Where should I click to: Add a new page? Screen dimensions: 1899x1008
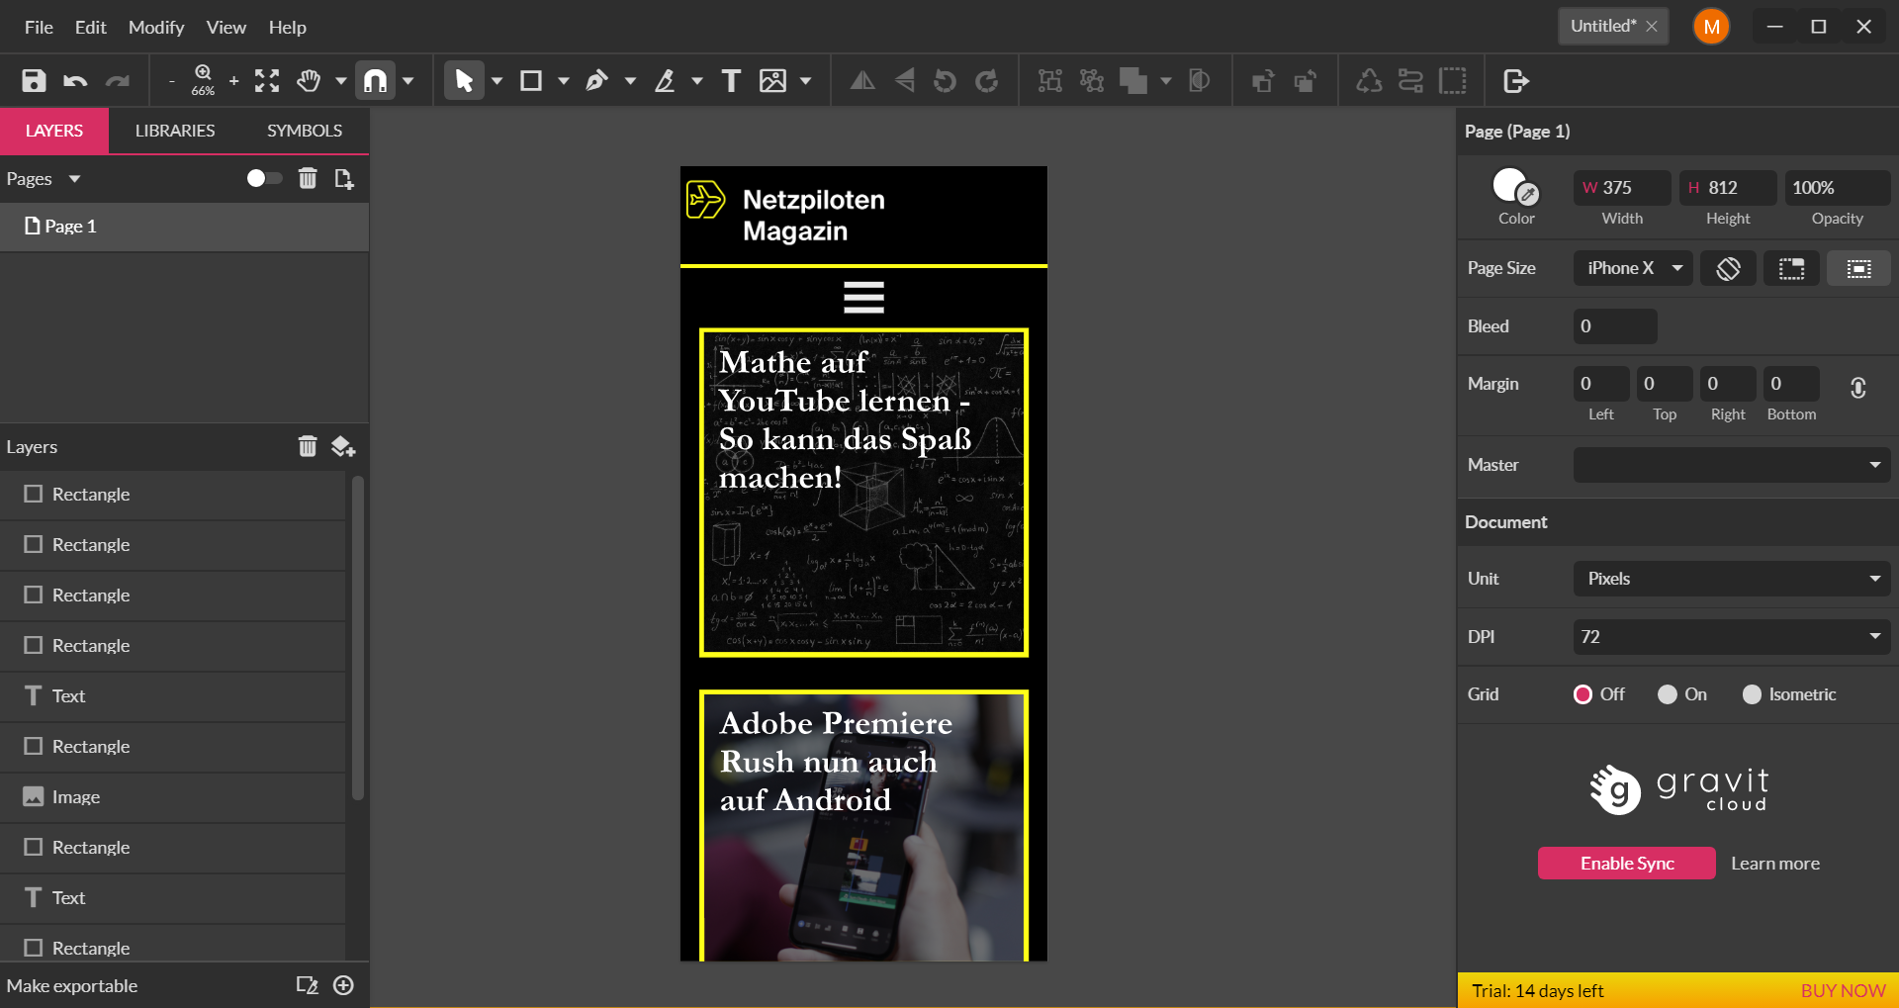click(343, 178)
